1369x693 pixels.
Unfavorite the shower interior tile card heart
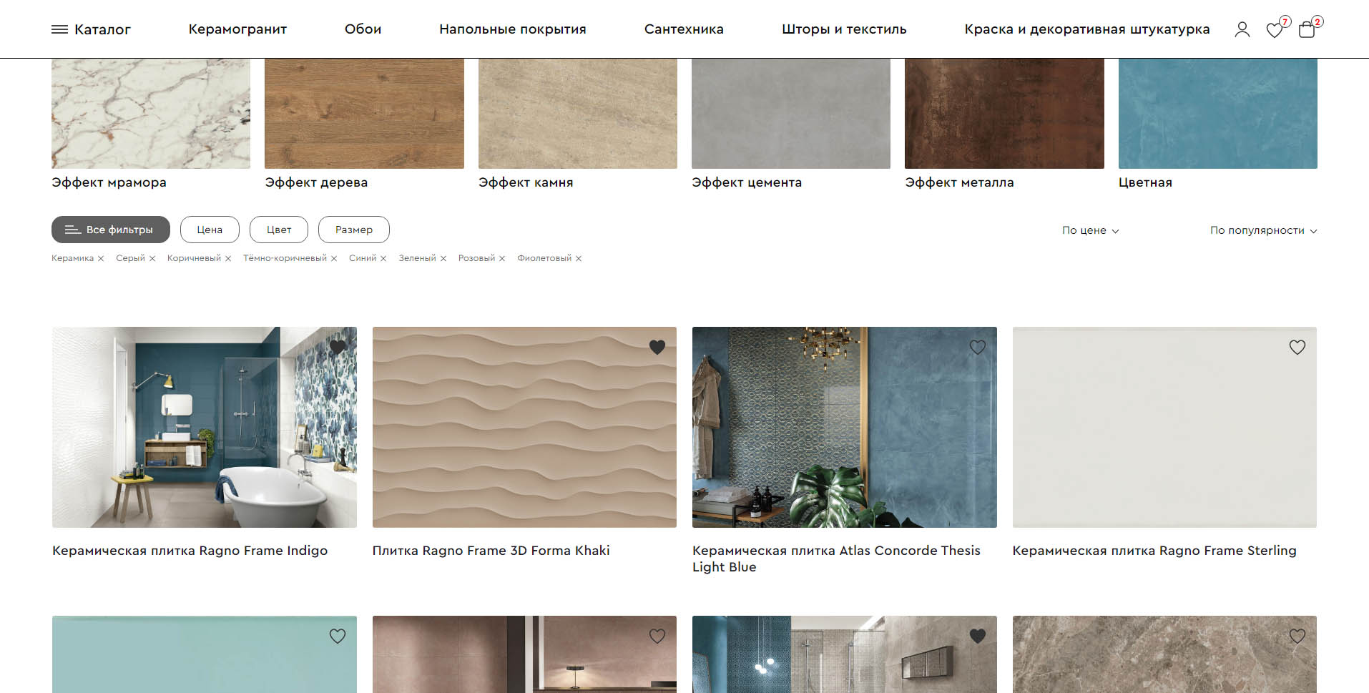point(978,636)
